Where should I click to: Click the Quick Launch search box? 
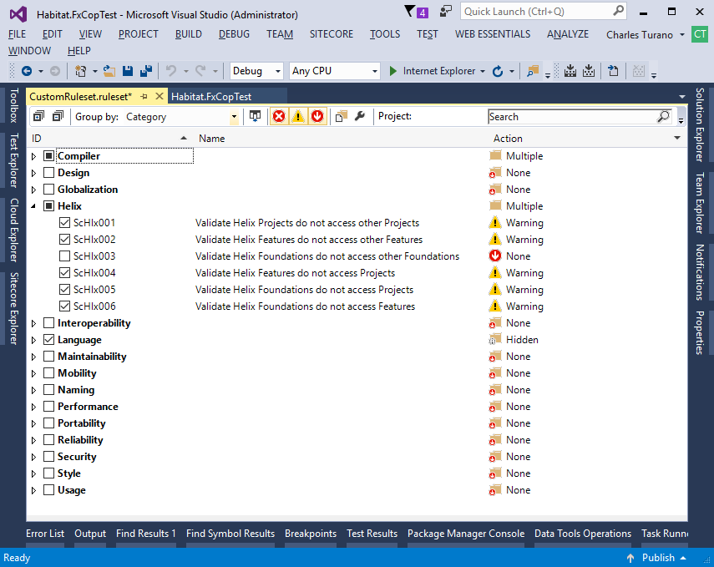544,12
